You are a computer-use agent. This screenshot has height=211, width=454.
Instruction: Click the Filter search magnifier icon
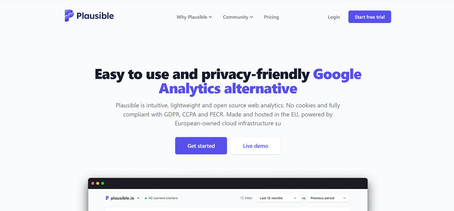[242, 198]
